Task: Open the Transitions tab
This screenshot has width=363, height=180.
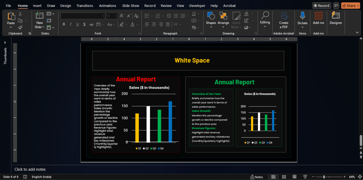Action: (x=85, y=6)
